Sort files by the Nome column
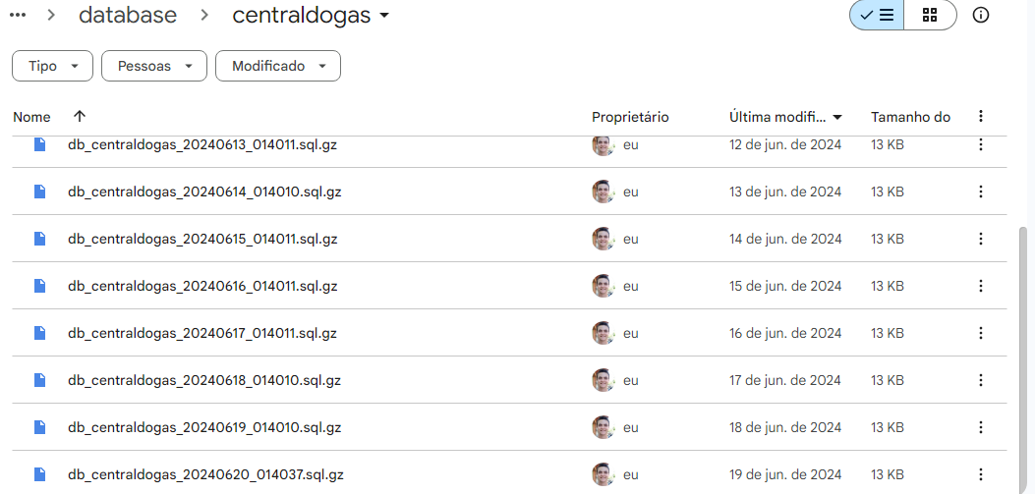 (31, 117)
